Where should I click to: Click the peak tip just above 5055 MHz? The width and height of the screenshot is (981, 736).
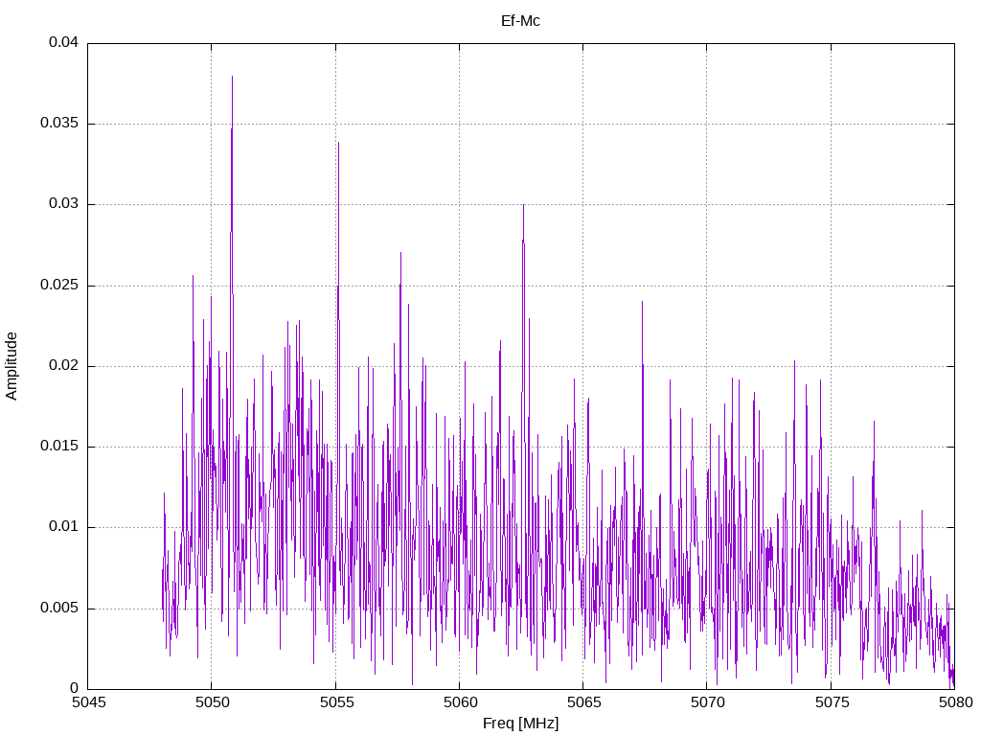(x=338, y=144)
